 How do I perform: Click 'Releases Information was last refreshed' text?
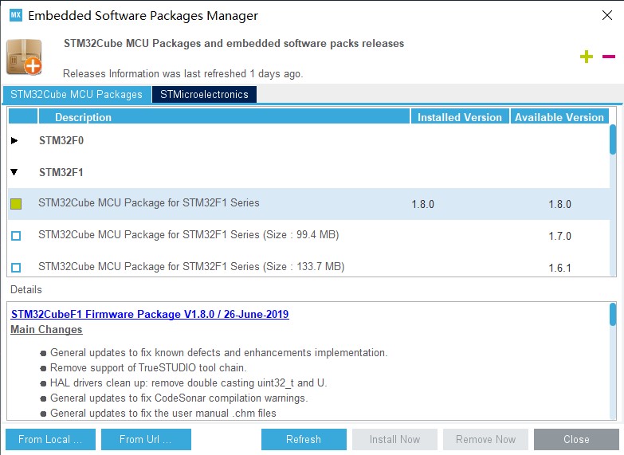[x=183, y=73]
